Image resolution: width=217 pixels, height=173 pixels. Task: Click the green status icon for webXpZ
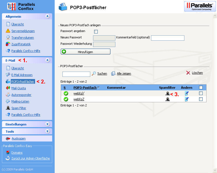click(x=66, y=99)
